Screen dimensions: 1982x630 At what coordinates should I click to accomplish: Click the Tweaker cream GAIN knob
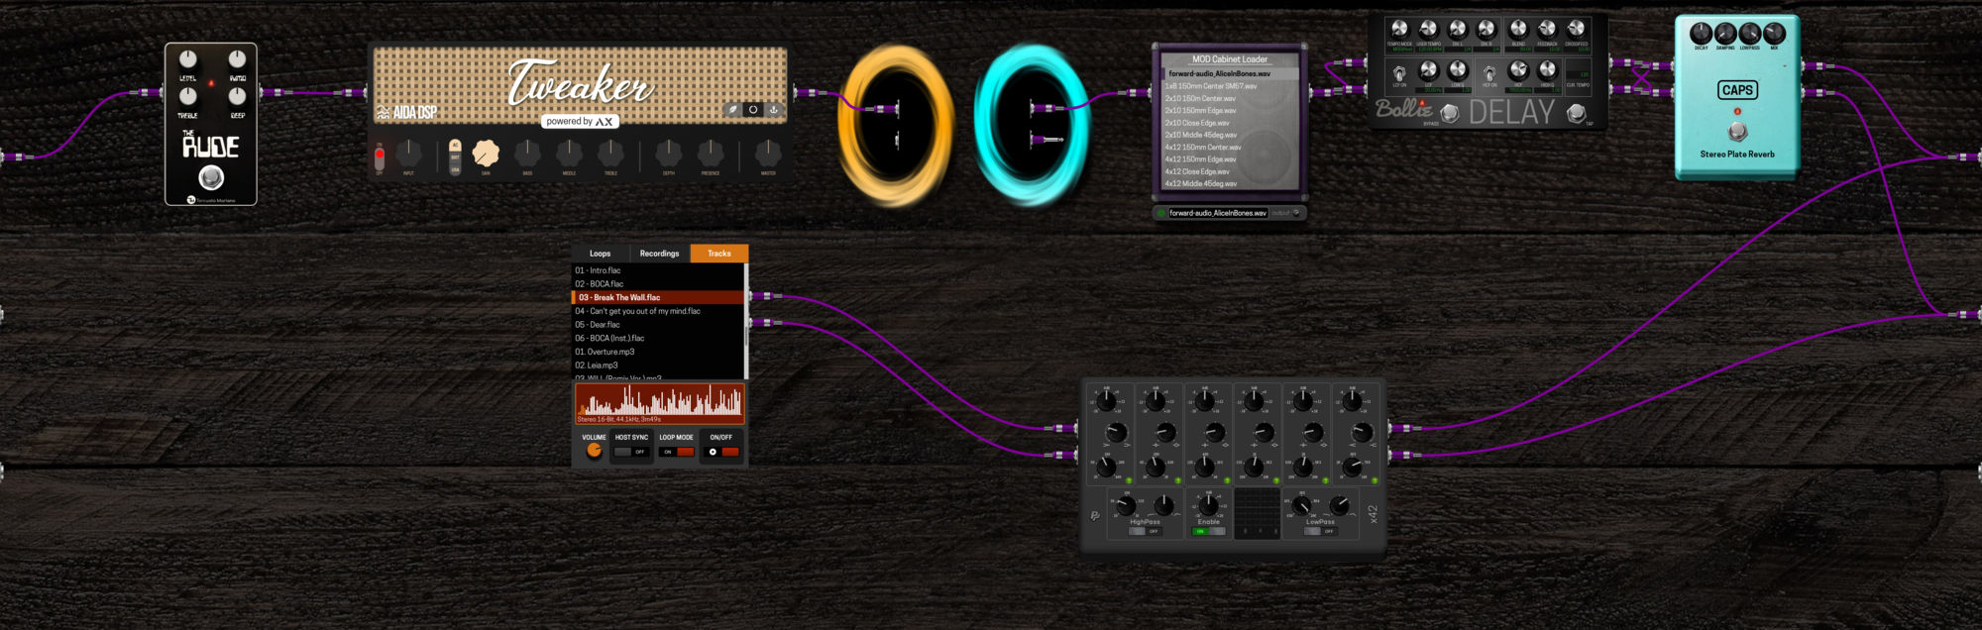tap(486, 154)
